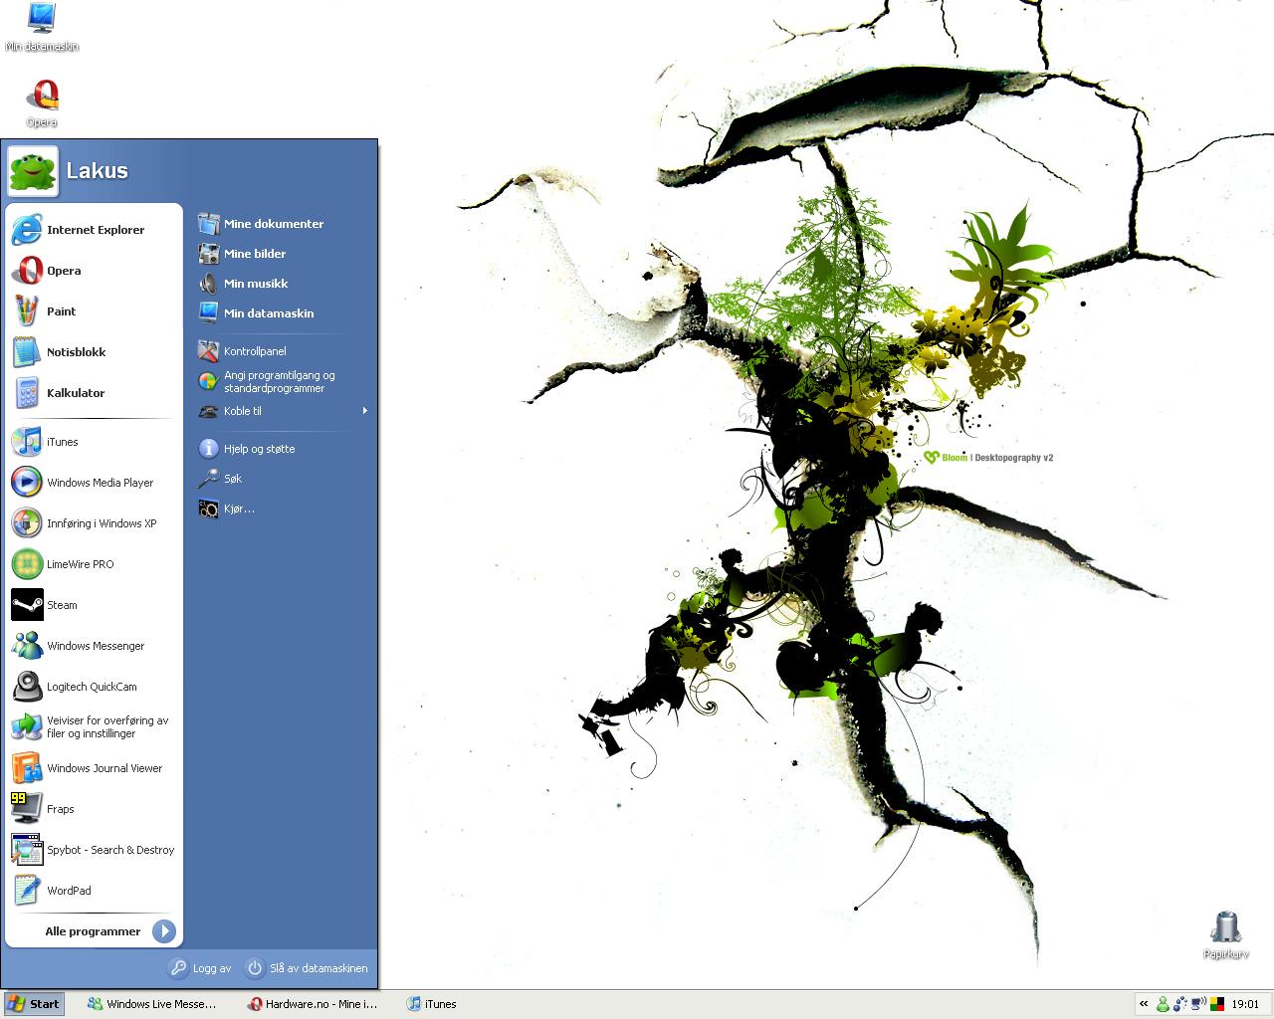Open Internet Explorer from the Start menu
This screenshot has height=1019, width=1274.
(x=94, y=230)
